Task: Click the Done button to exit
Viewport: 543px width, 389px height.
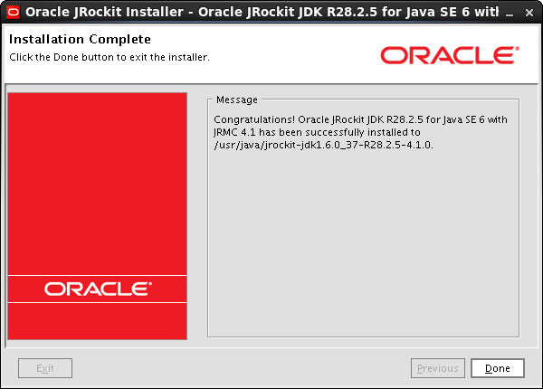Action: click(x=498, y=368)
